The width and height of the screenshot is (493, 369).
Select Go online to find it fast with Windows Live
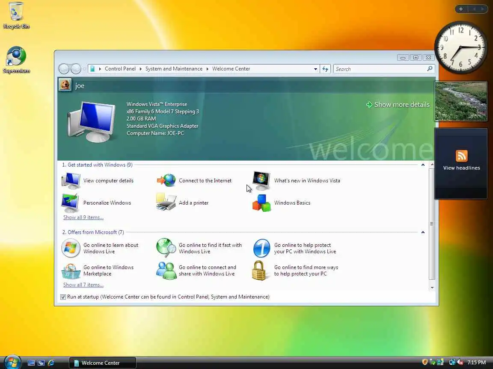[199, 248]
